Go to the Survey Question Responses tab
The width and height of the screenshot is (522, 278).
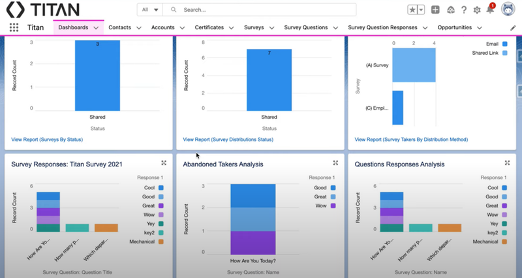(x=382, y=27)
